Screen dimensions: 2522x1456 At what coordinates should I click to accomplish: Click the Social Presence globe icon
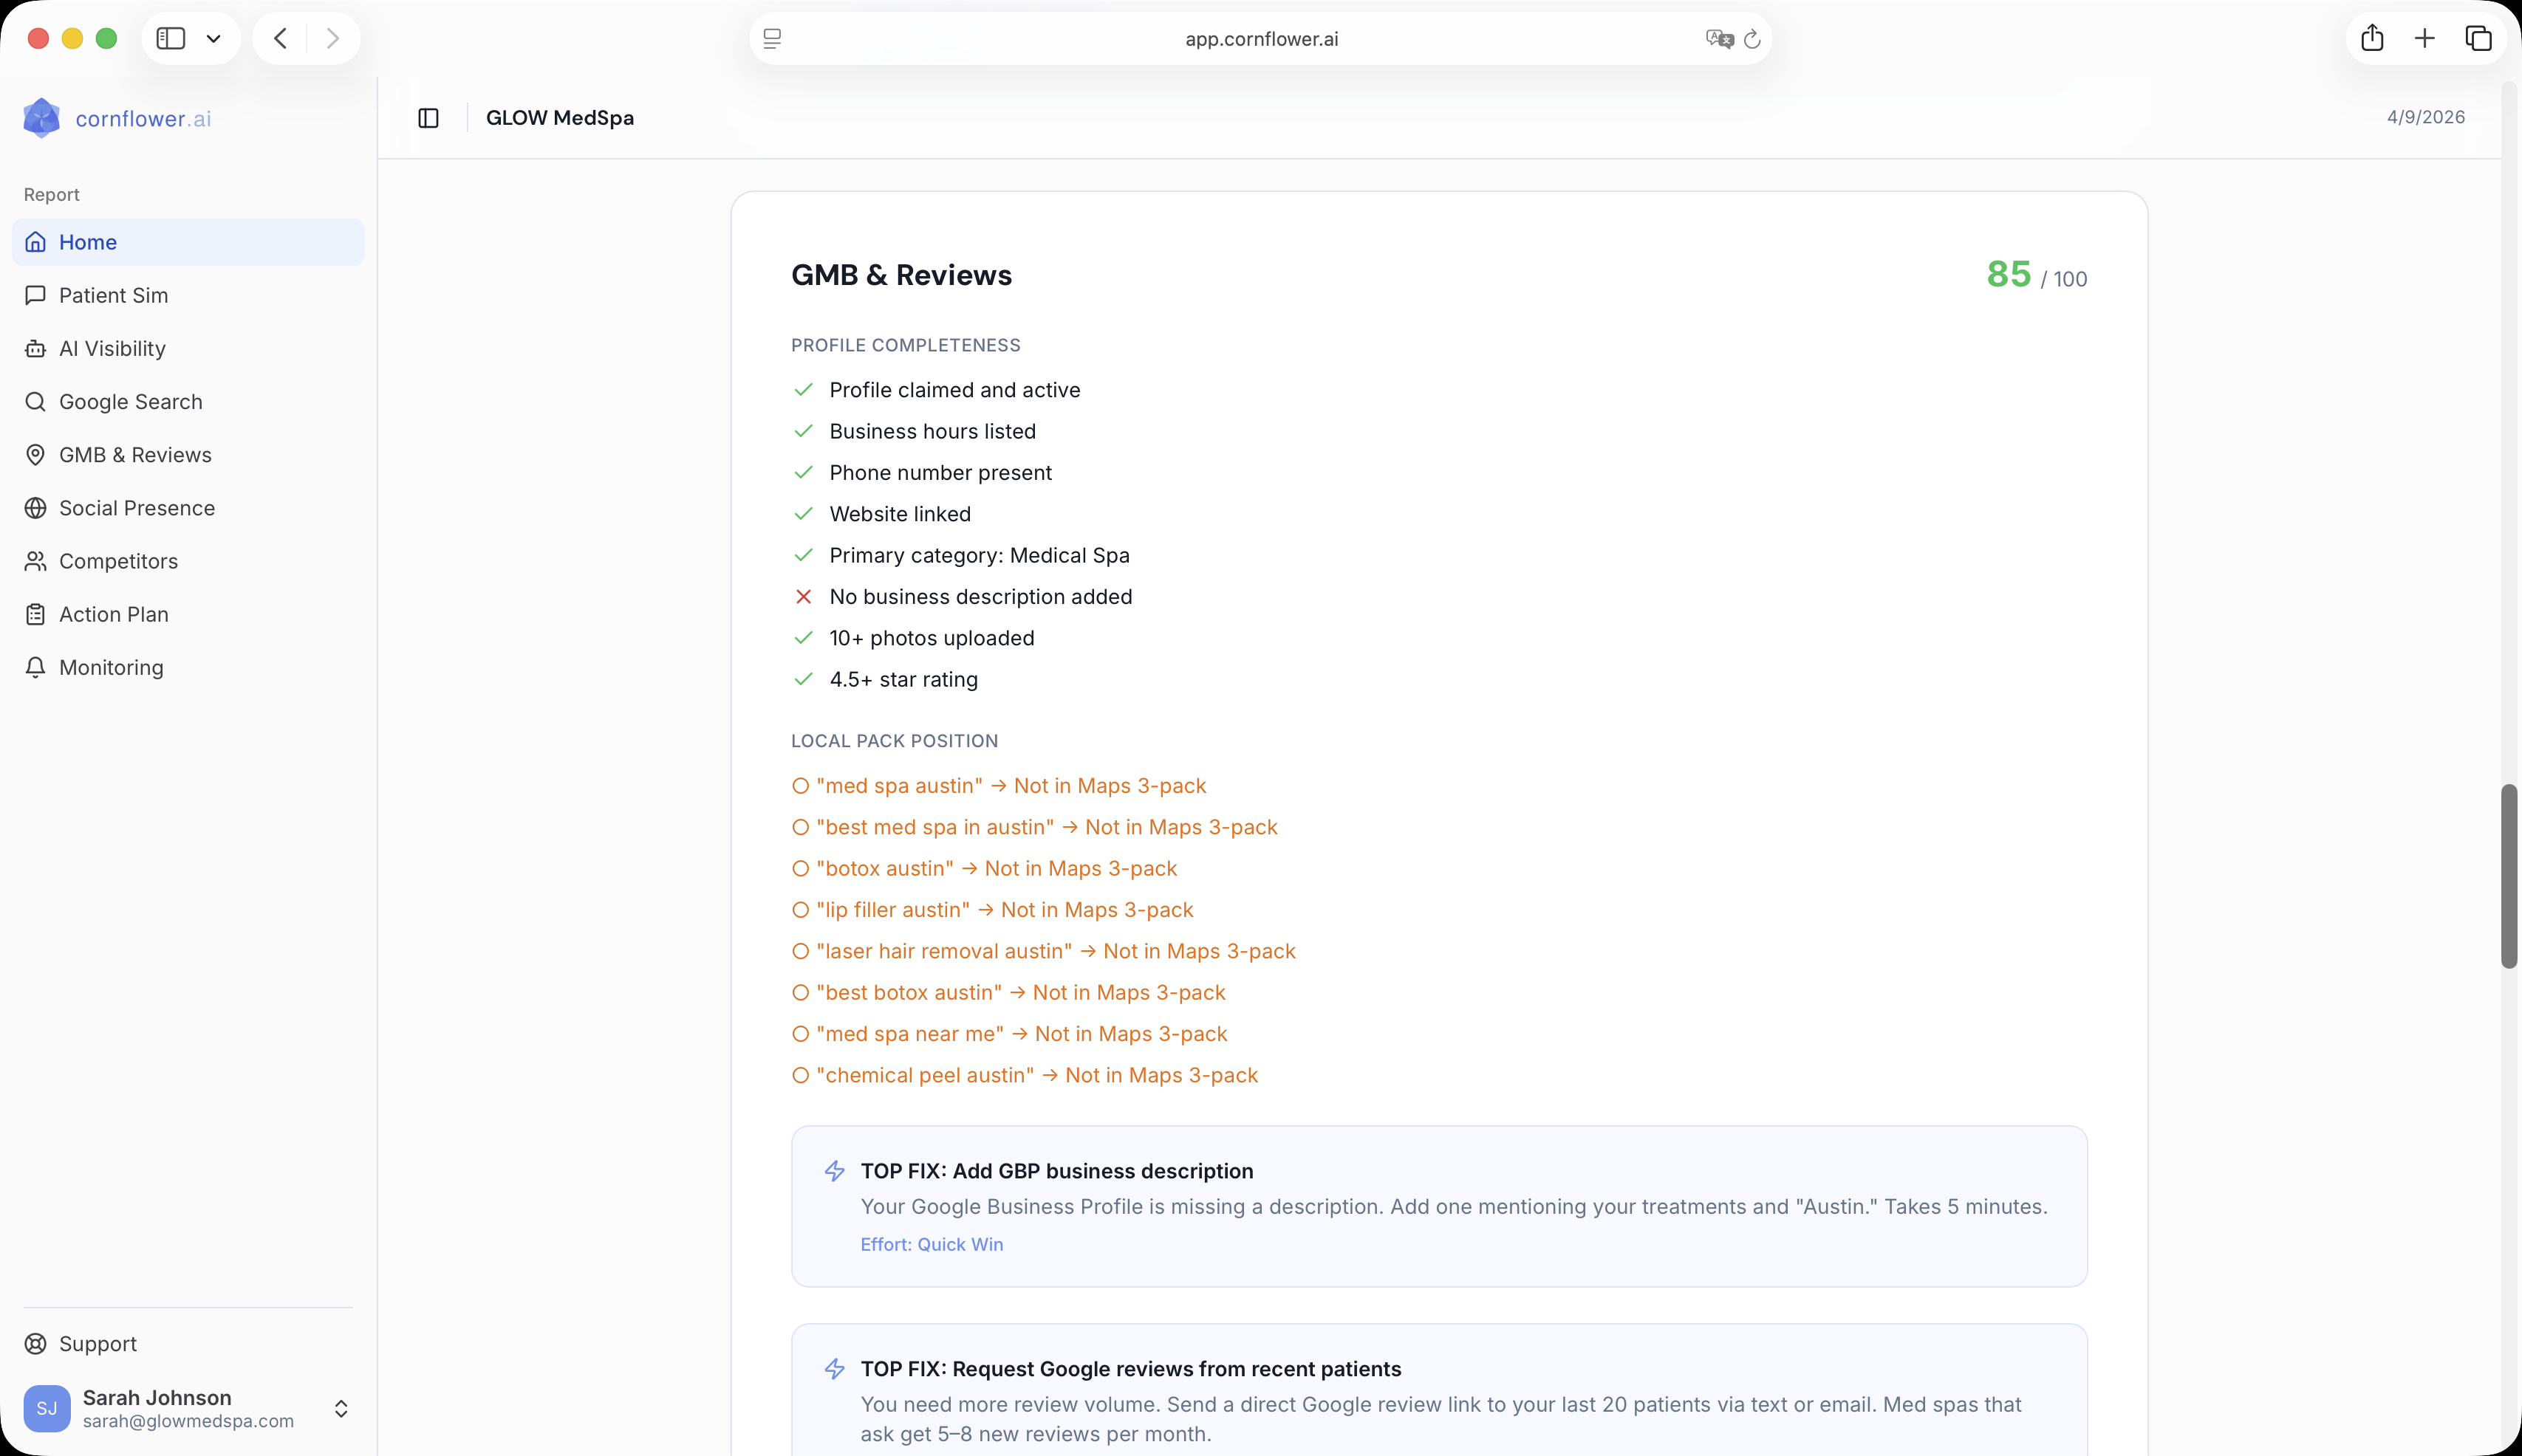coord(36,507)
